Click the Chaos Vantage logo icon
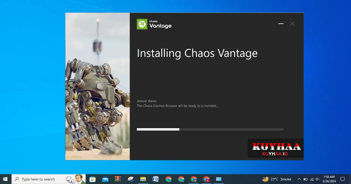 pyautogui.click(x=142, y=24)
